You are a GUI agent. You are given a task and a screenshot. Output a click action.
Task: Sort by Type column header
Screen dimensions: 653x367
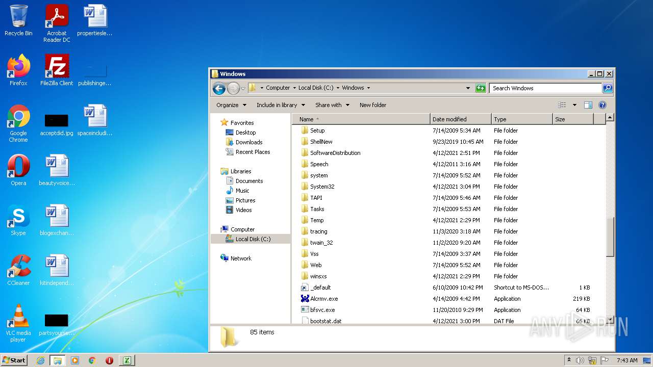[522, 119]
